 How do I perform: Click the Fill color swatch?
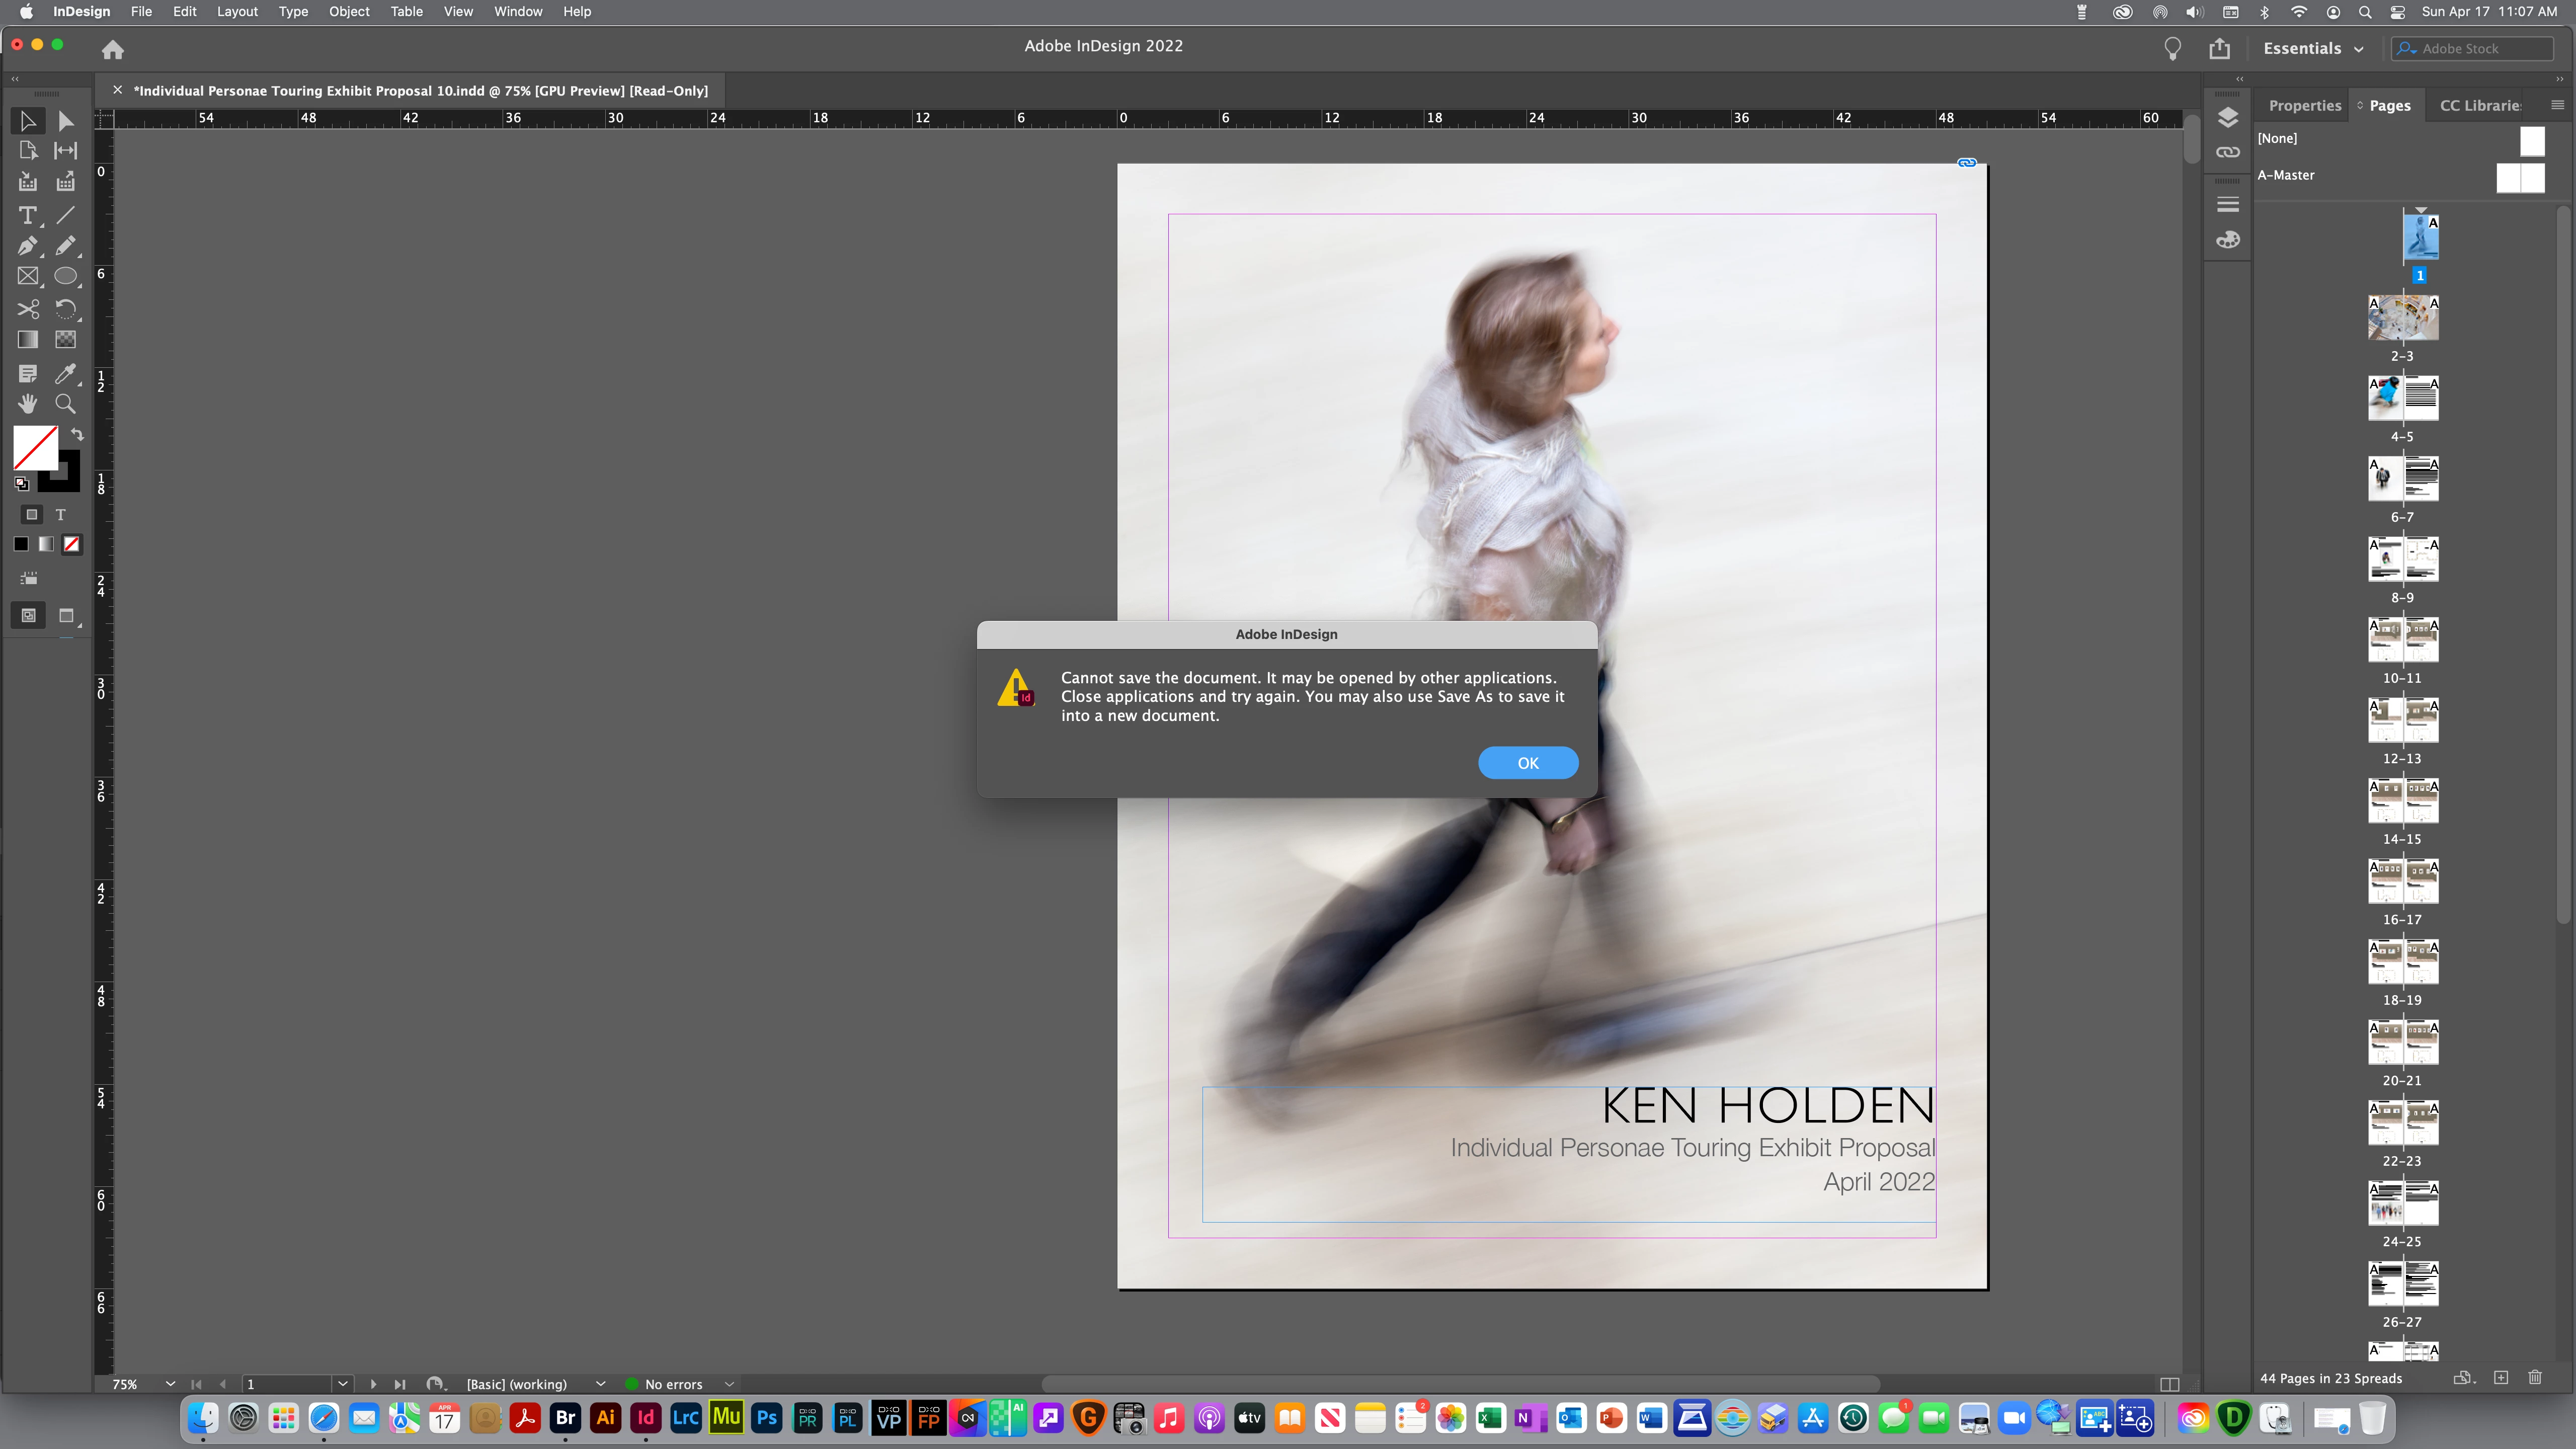click(x=35, y=448)
